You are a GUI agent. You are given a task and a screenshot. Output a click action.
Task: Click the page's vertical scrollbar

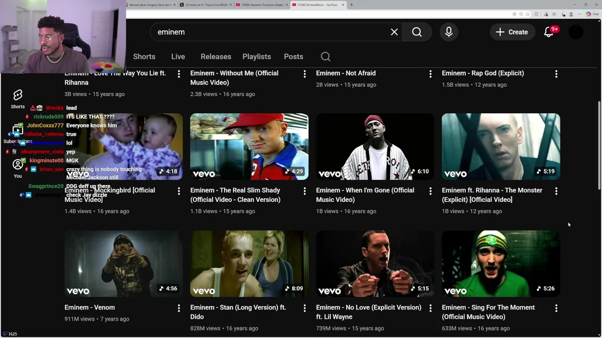point(599,146)
